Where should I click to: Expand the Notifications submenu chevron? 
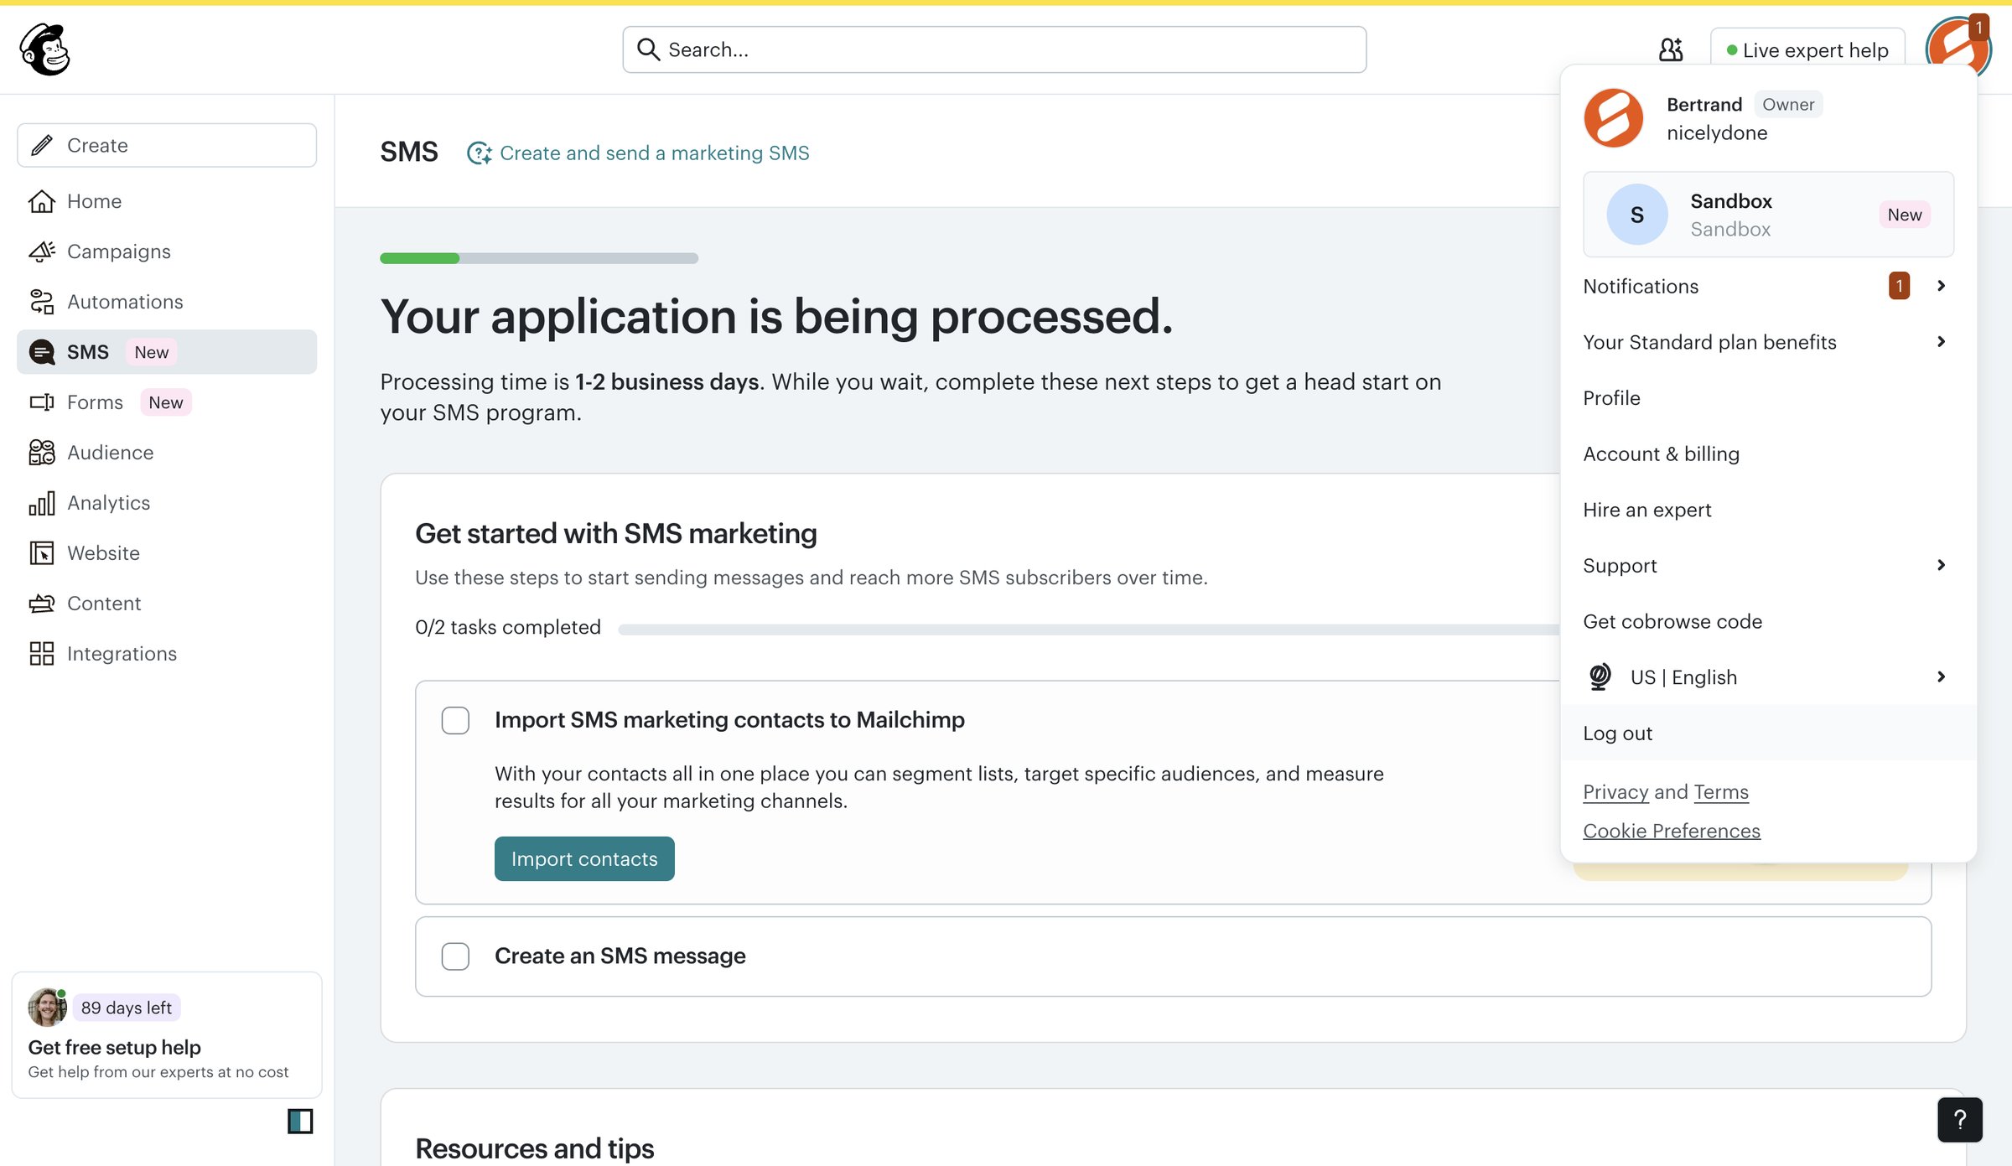point(1942,286)
